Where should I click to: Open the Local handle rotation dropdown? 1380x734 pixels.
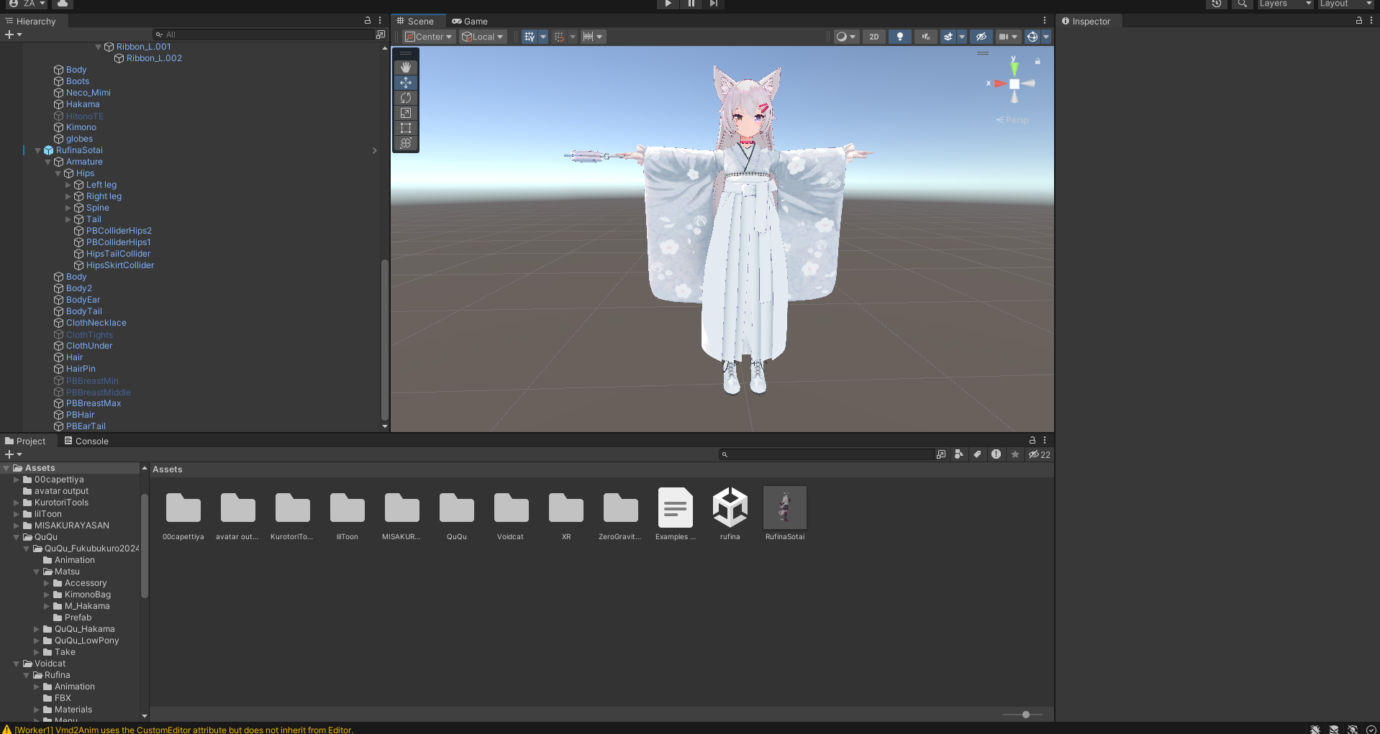coord(483,37)
